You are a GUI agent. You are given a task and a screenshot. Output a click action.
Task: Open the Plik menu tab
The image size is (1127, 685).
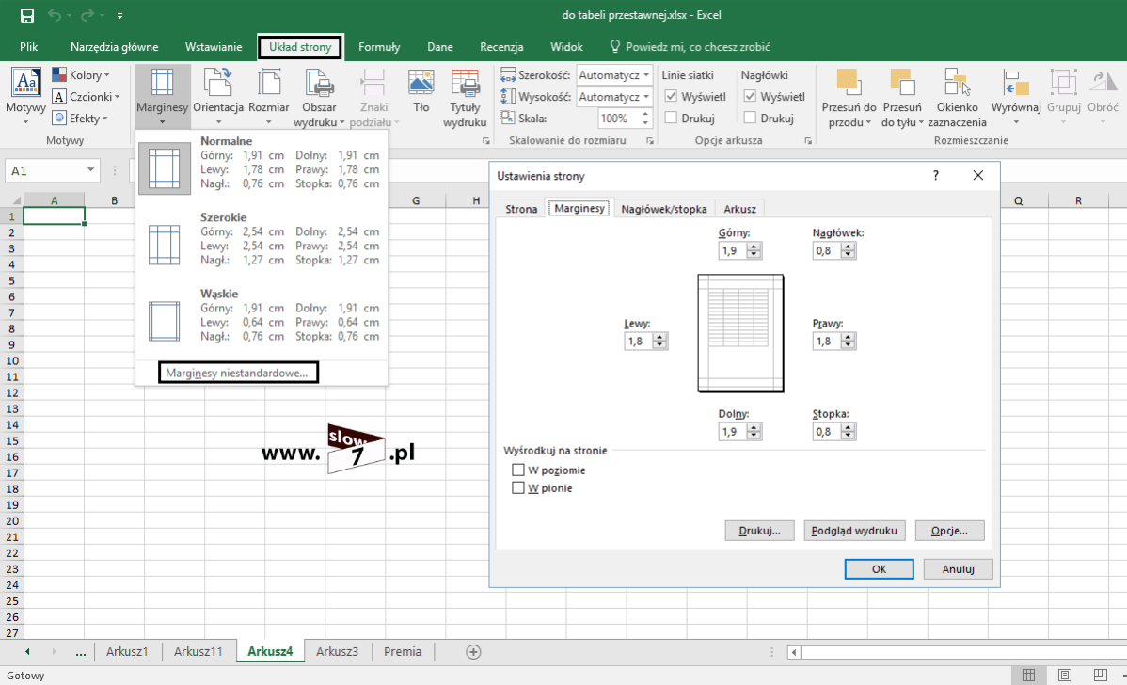(x=29, y=47)
